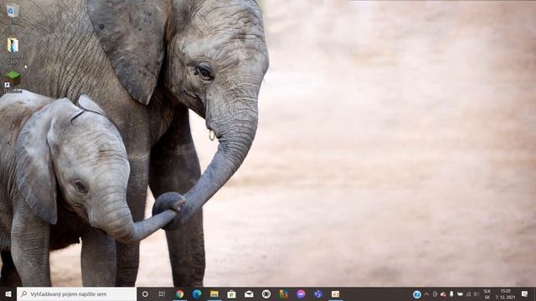Viewport: 536px width, 301px height.
Task: Open Messenger from the taskbar
Action: tap(301, 293)
